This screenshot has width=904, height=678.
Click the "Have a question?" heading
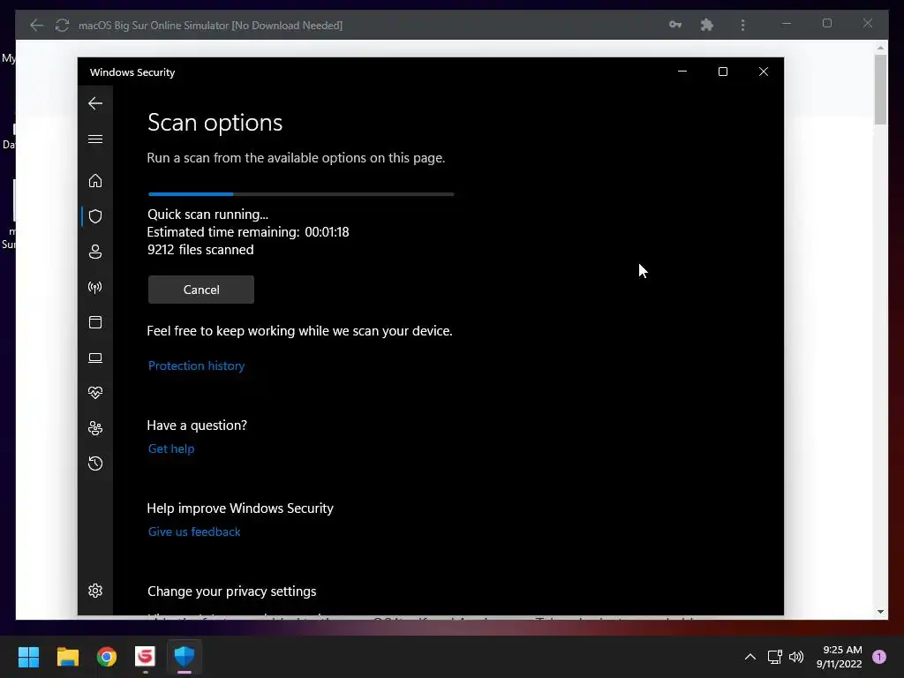tap(197, 425)
